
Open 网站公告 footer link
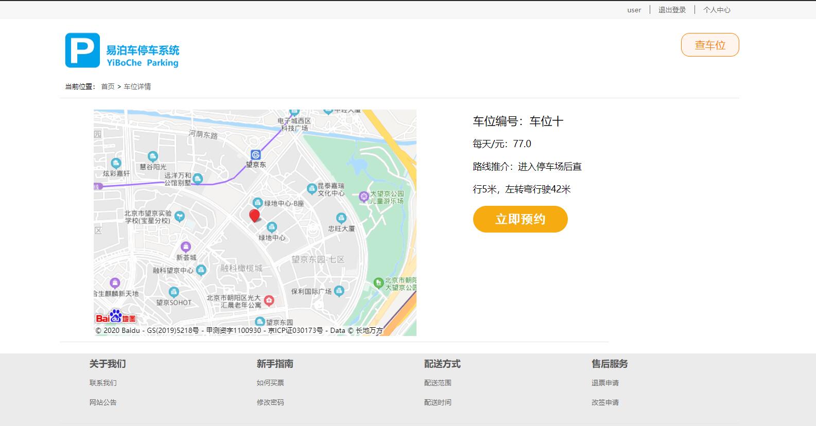pos(103,402)
